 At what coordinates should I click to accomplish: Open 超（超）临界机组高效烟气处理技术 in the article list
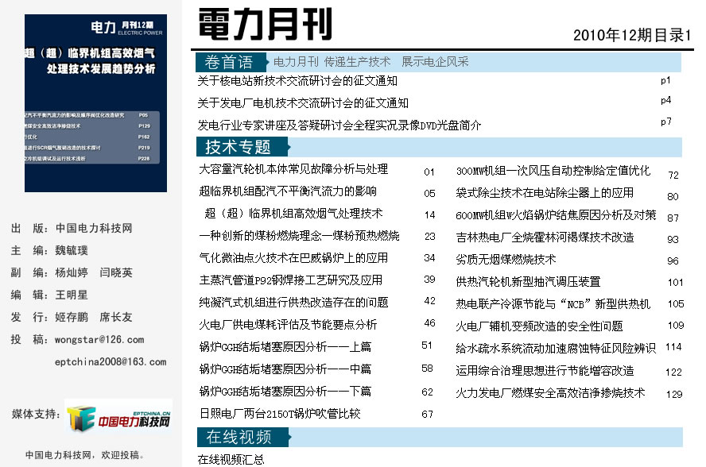pyautogui.click(x=293, y=214)
